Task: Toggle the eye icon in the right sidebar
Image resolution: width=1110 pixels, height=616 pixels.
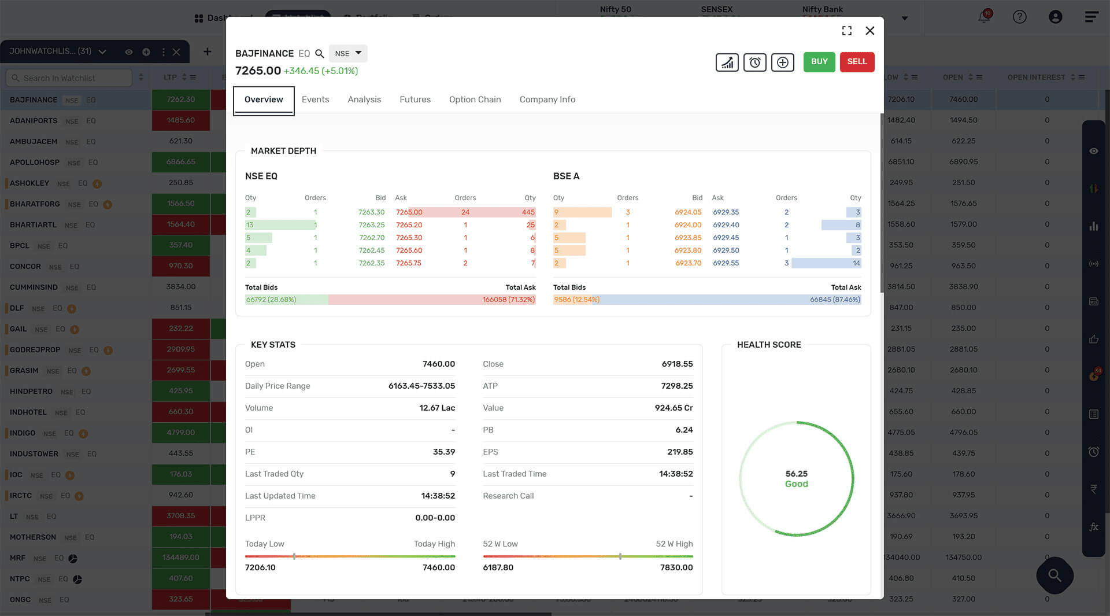Action: [x=1093, y=151]
